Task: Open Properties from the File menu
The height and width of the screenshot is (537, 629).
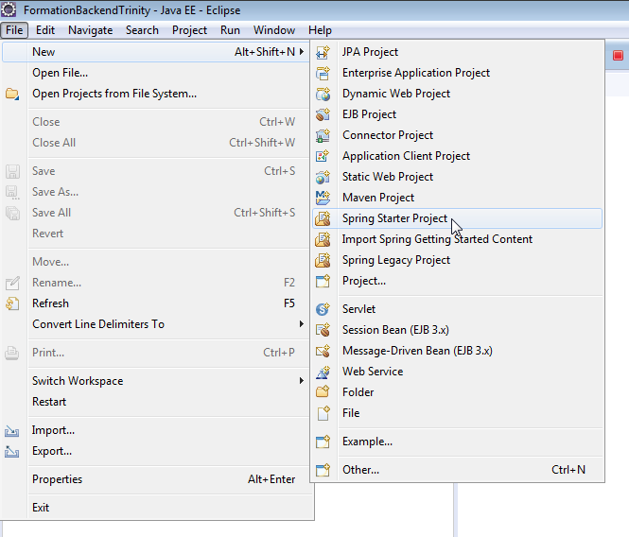Action: 156,479
